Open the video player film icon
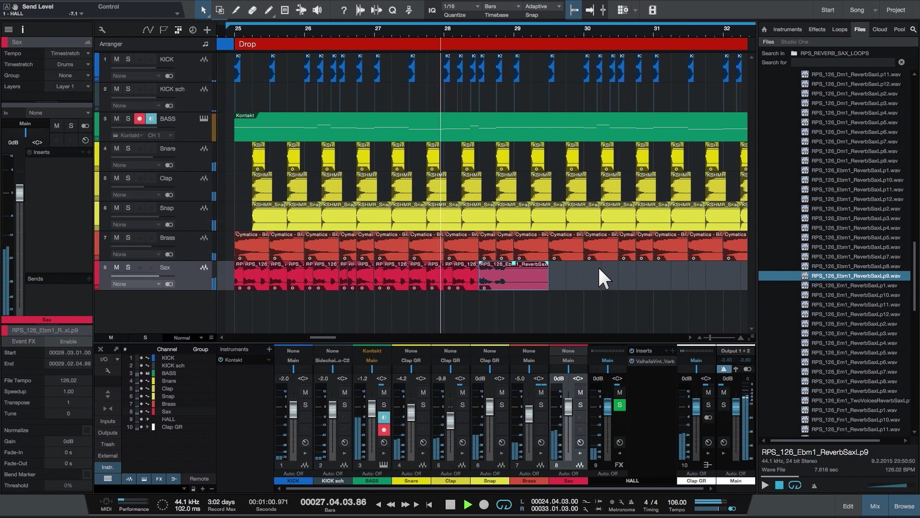Image resolution: width=920 pixels, height=518 pixels. point(652,10)
